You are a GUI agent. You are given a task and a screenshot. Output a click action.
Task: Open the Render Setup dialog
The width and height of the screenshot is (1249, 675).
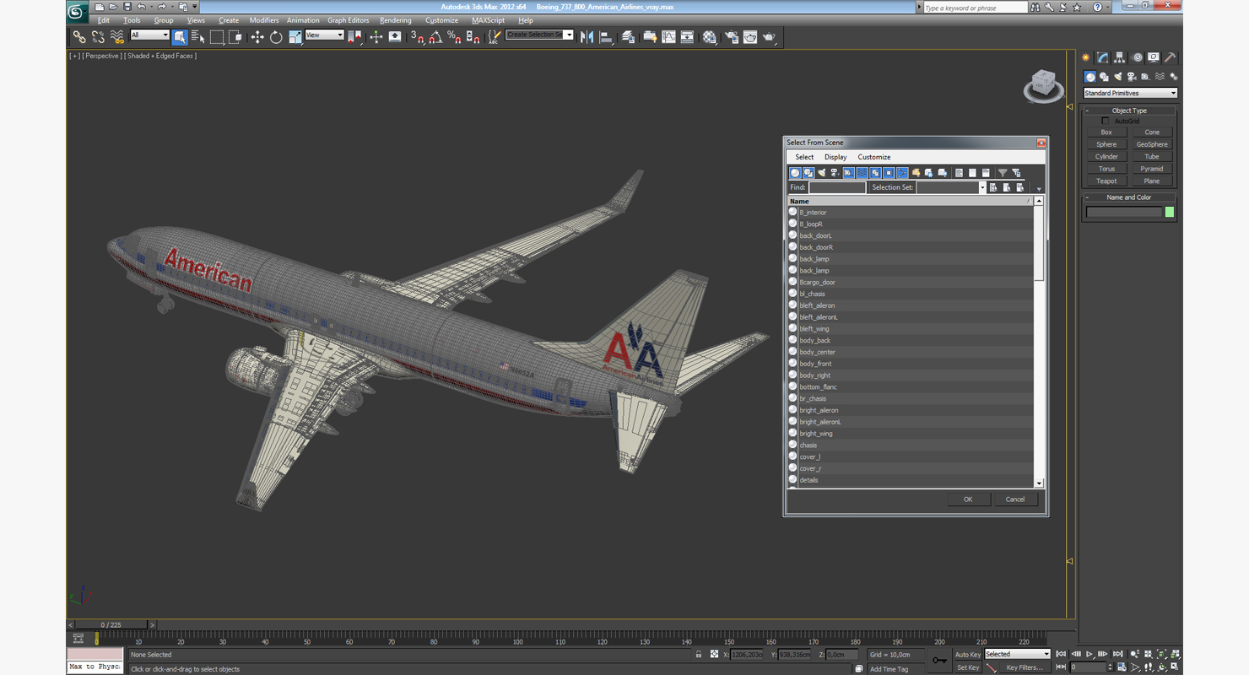click(x=731, y=36)
